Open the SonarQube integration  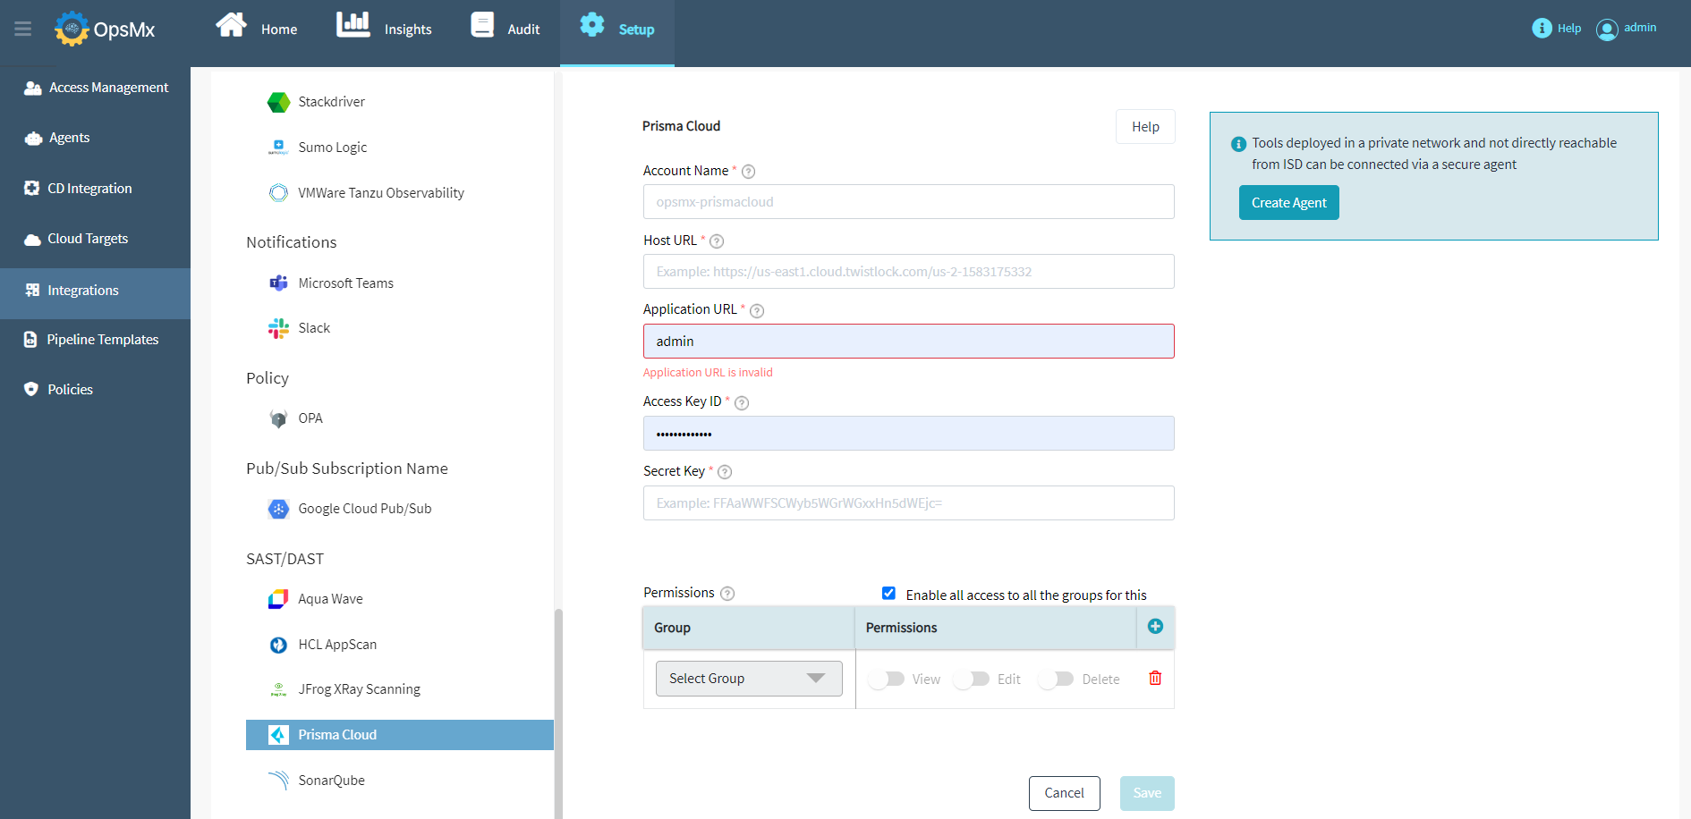(x=331, y=781)
